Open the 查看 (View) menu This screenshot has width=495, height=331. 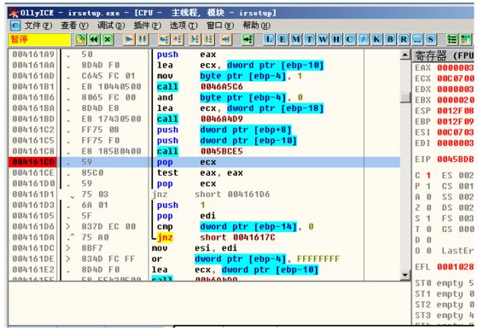coord(74,26)
